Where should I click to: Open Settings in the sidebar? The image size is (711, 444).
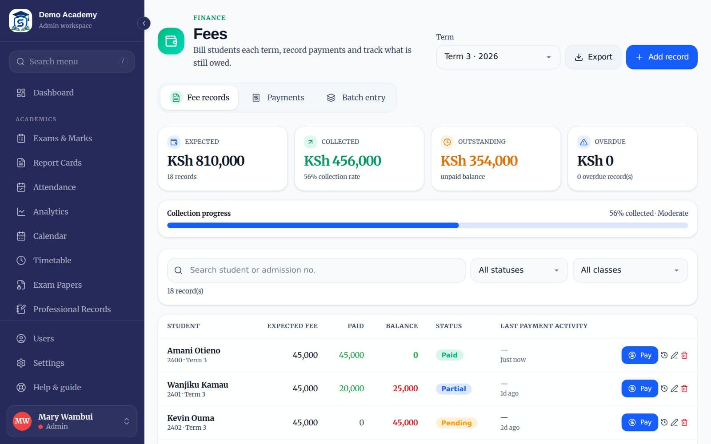point(72,363)
